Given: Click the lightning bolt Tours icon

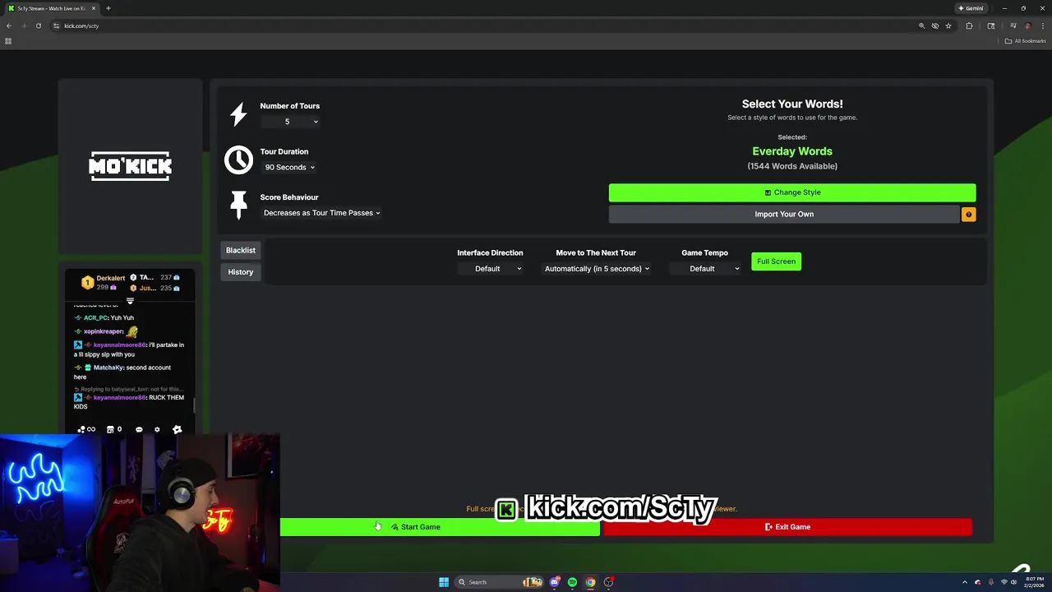Looking at the screenshot, I should (238, 114).
